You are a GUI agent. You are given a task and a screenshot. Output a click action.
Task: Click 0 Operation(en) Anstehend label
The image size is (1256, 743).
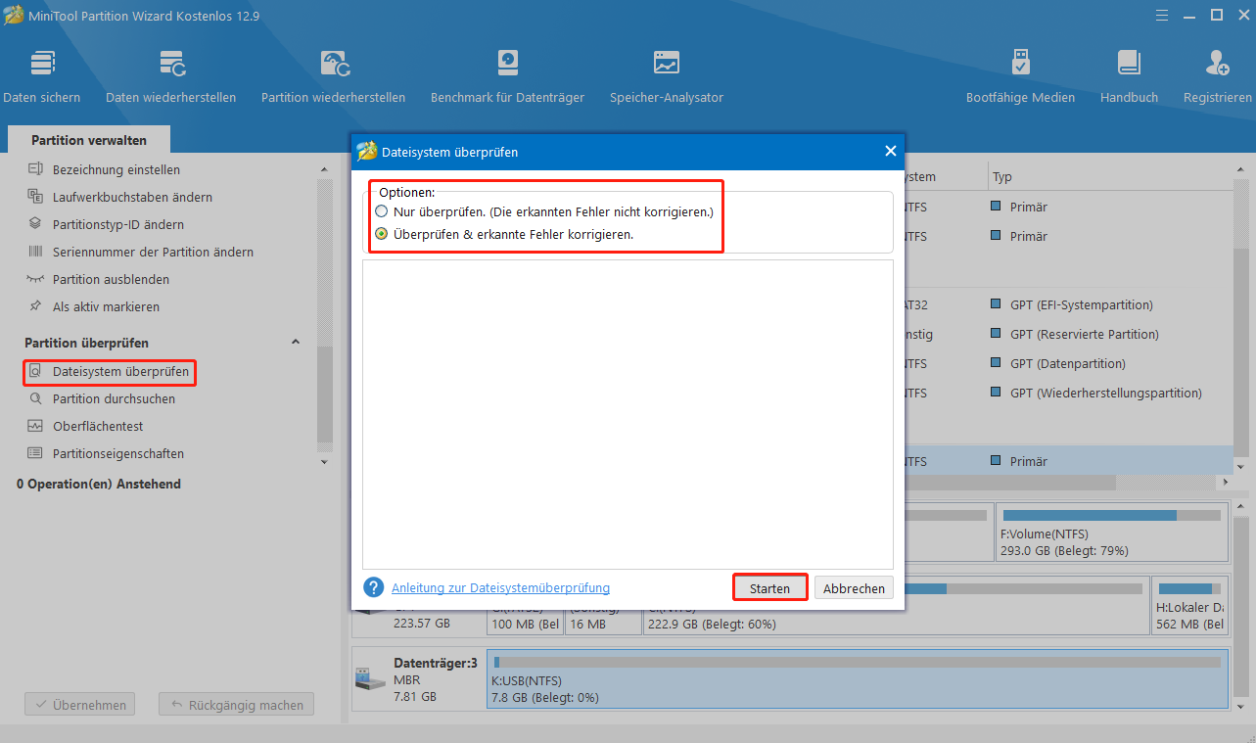[x=99, y=484]
